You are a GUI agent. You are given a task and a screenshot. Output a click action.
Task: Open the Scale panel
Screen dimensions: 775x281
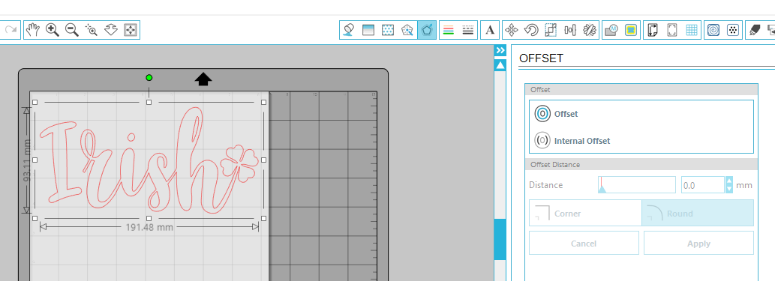pyautogui.click(x=551, y=30)
